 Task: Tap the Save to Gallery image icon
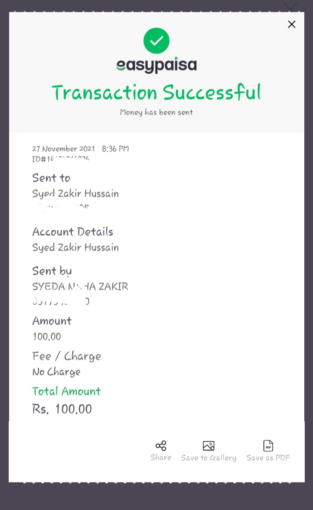pos(209,446)
